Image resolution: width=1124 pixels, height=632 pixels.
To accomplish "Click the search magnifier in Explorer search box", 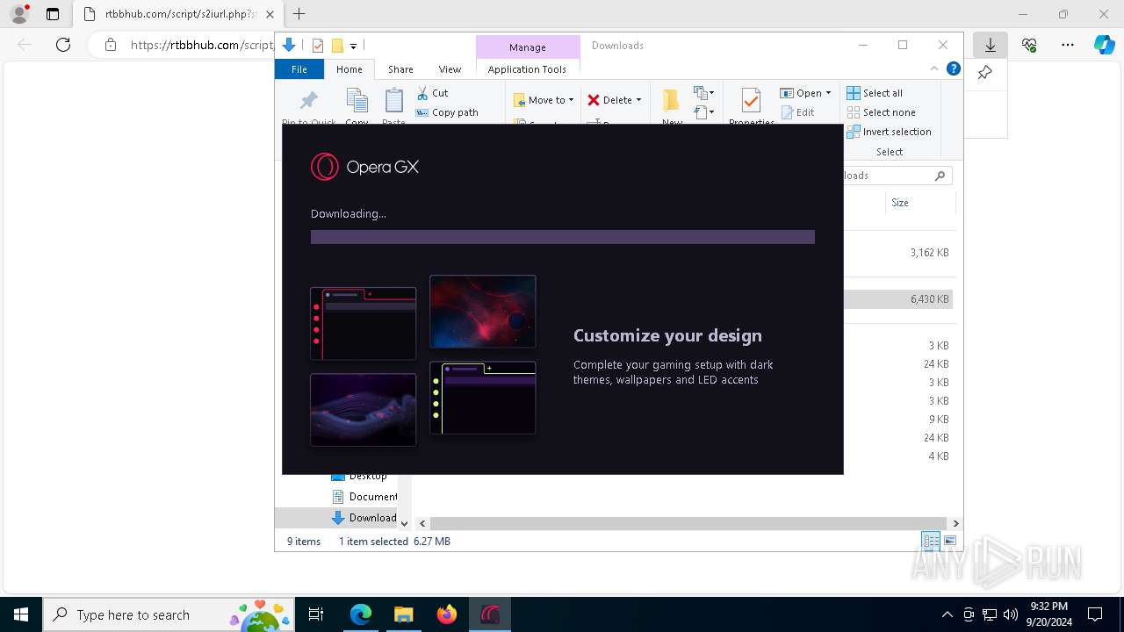I will click(x=940, y=176).
